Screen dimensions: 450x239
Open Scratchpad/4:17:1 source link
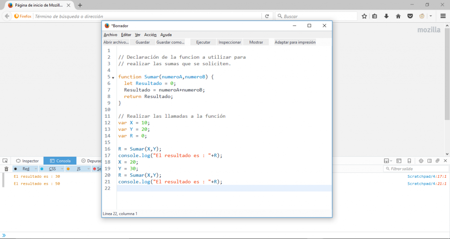(x=427, y=176)
